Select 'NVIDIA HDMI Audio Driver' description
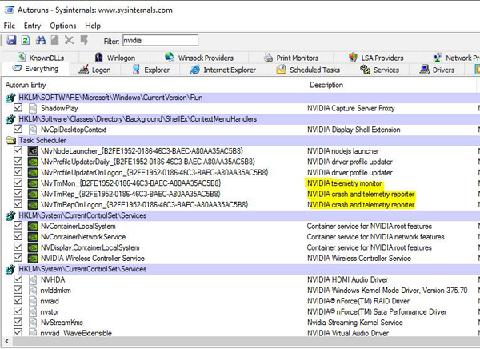Screen dimensions: 480x349 (347, 279)
